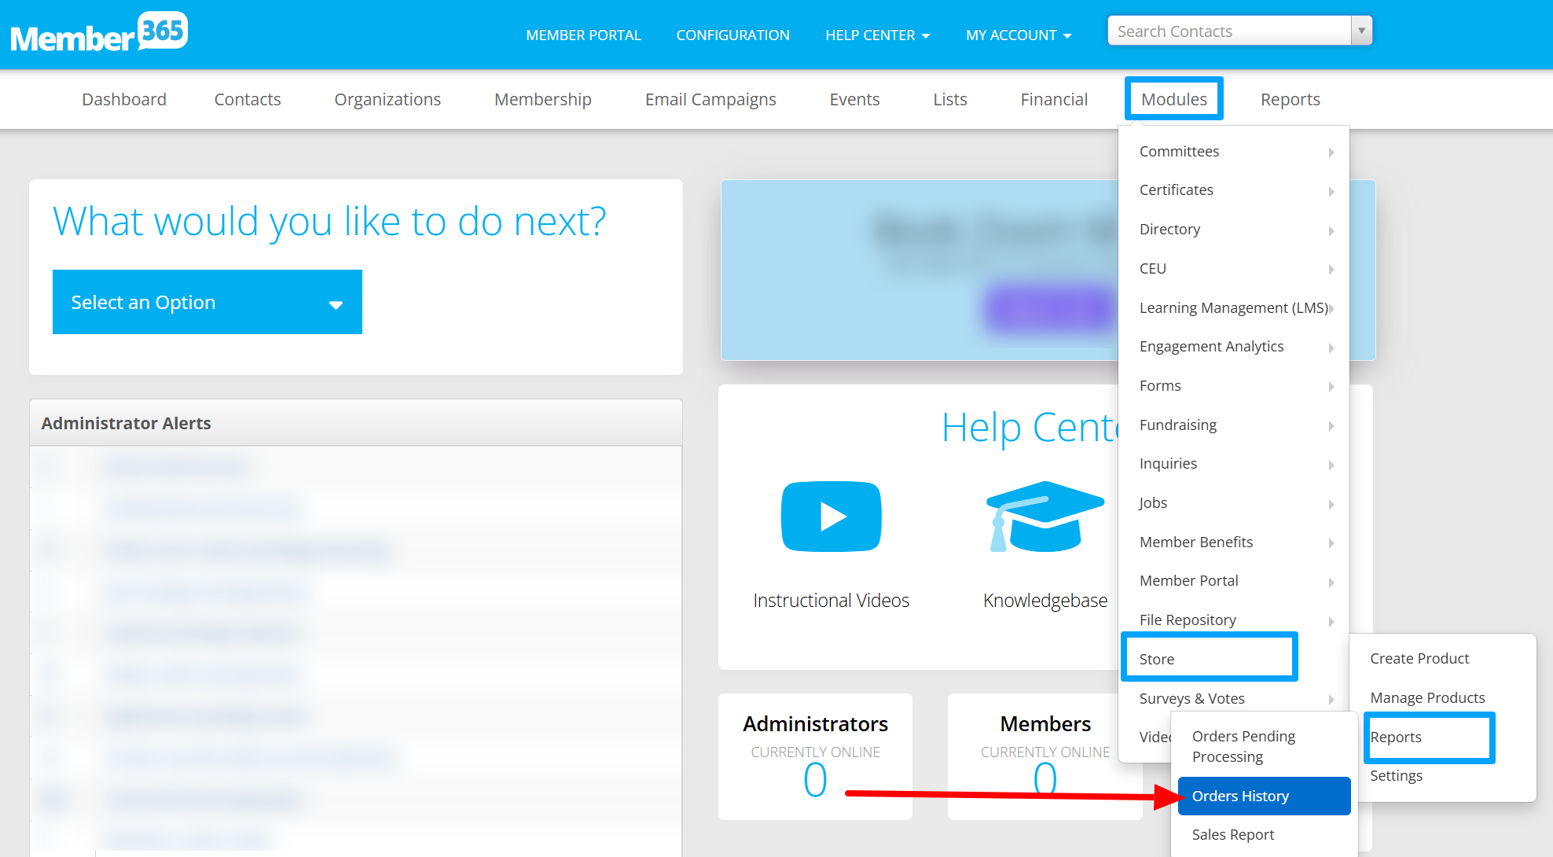Select Orders Pending Processing entry
The height and width of the screenshot is (857, 1553).
point(1243,746)
